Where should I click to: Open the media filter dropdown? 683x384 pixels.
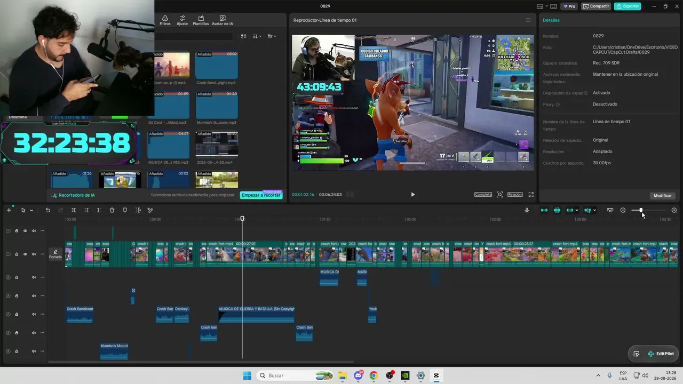tap(271, 36)
